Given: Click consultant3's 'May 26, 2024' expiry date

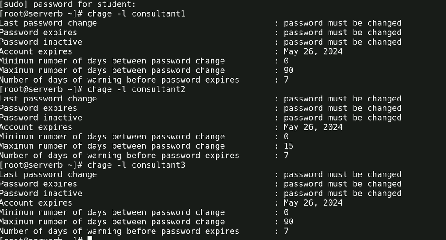Looking at the screenshot, I should coord(313,203).
